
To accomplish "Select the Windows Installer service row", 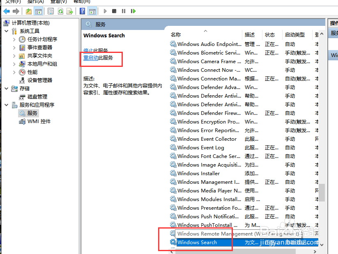I will pos(244,174).
